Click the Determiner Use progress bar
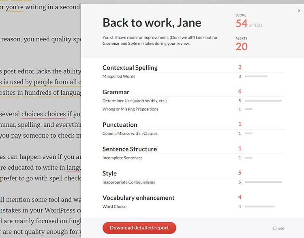304x238 pixels. [263, 101]
